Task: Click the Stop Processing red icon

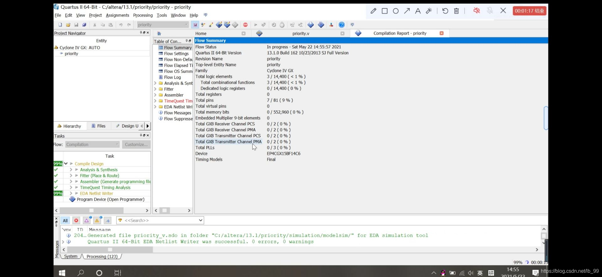Action: (x=246, y=25)
